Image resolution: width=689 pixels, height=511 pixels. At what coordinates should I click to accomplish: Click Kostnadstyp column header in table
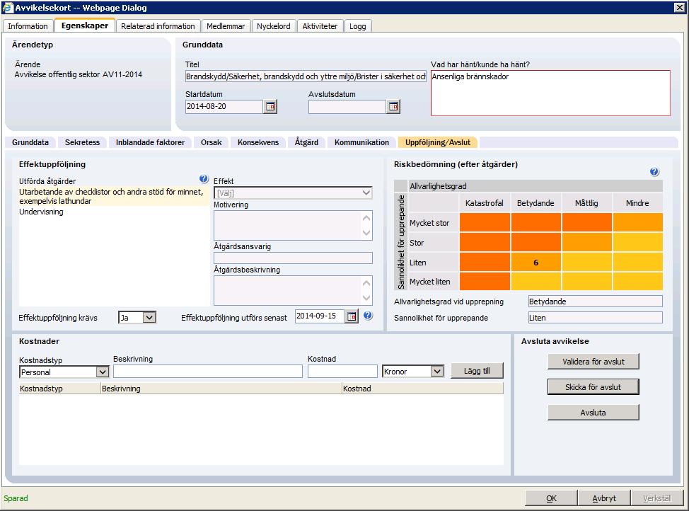click(x=59, y=389)
